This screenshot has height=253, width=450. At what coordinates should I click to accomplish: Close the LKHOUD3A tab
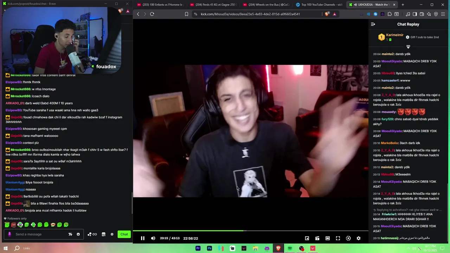click(394, 5)
